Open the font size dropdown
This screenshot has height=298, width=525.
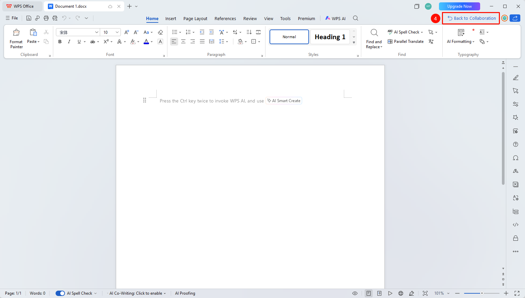(117, 32)
